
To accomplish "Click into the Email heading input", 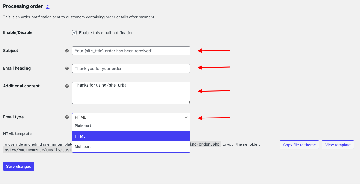I will click(131, 69).
